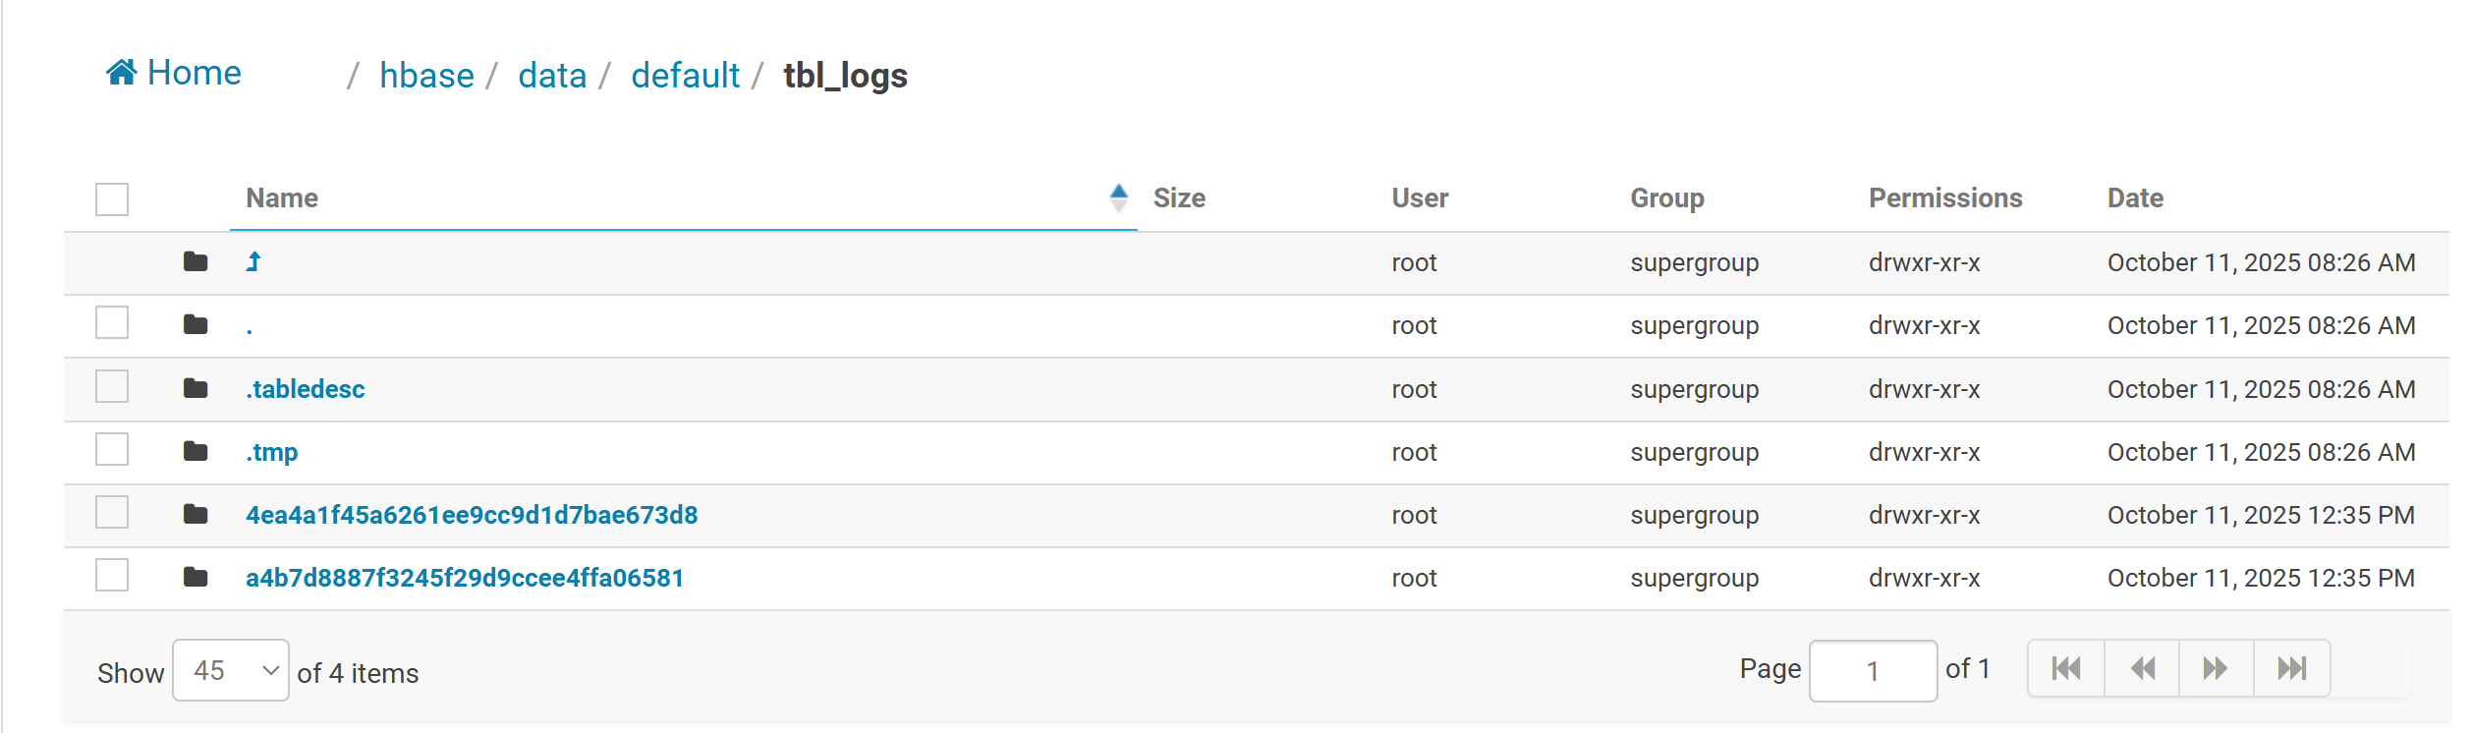Toggle the select-all checkbox in header

click(x=112, y=199)
